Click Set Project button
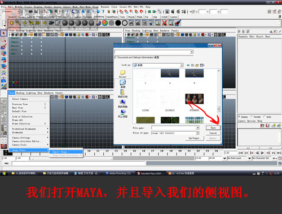 [194, 138]
